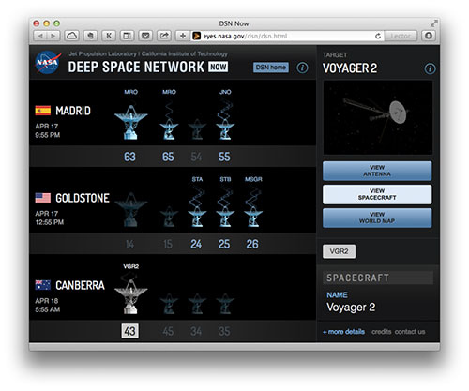Select Goldstone antenna dish 26
The height and width of the screenshot is (391, 469).
(x=253, y=217)
